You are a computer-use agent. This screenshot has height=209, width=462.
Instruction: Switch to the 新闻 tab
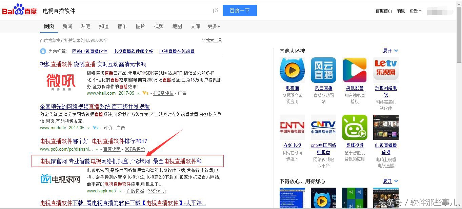67,26
